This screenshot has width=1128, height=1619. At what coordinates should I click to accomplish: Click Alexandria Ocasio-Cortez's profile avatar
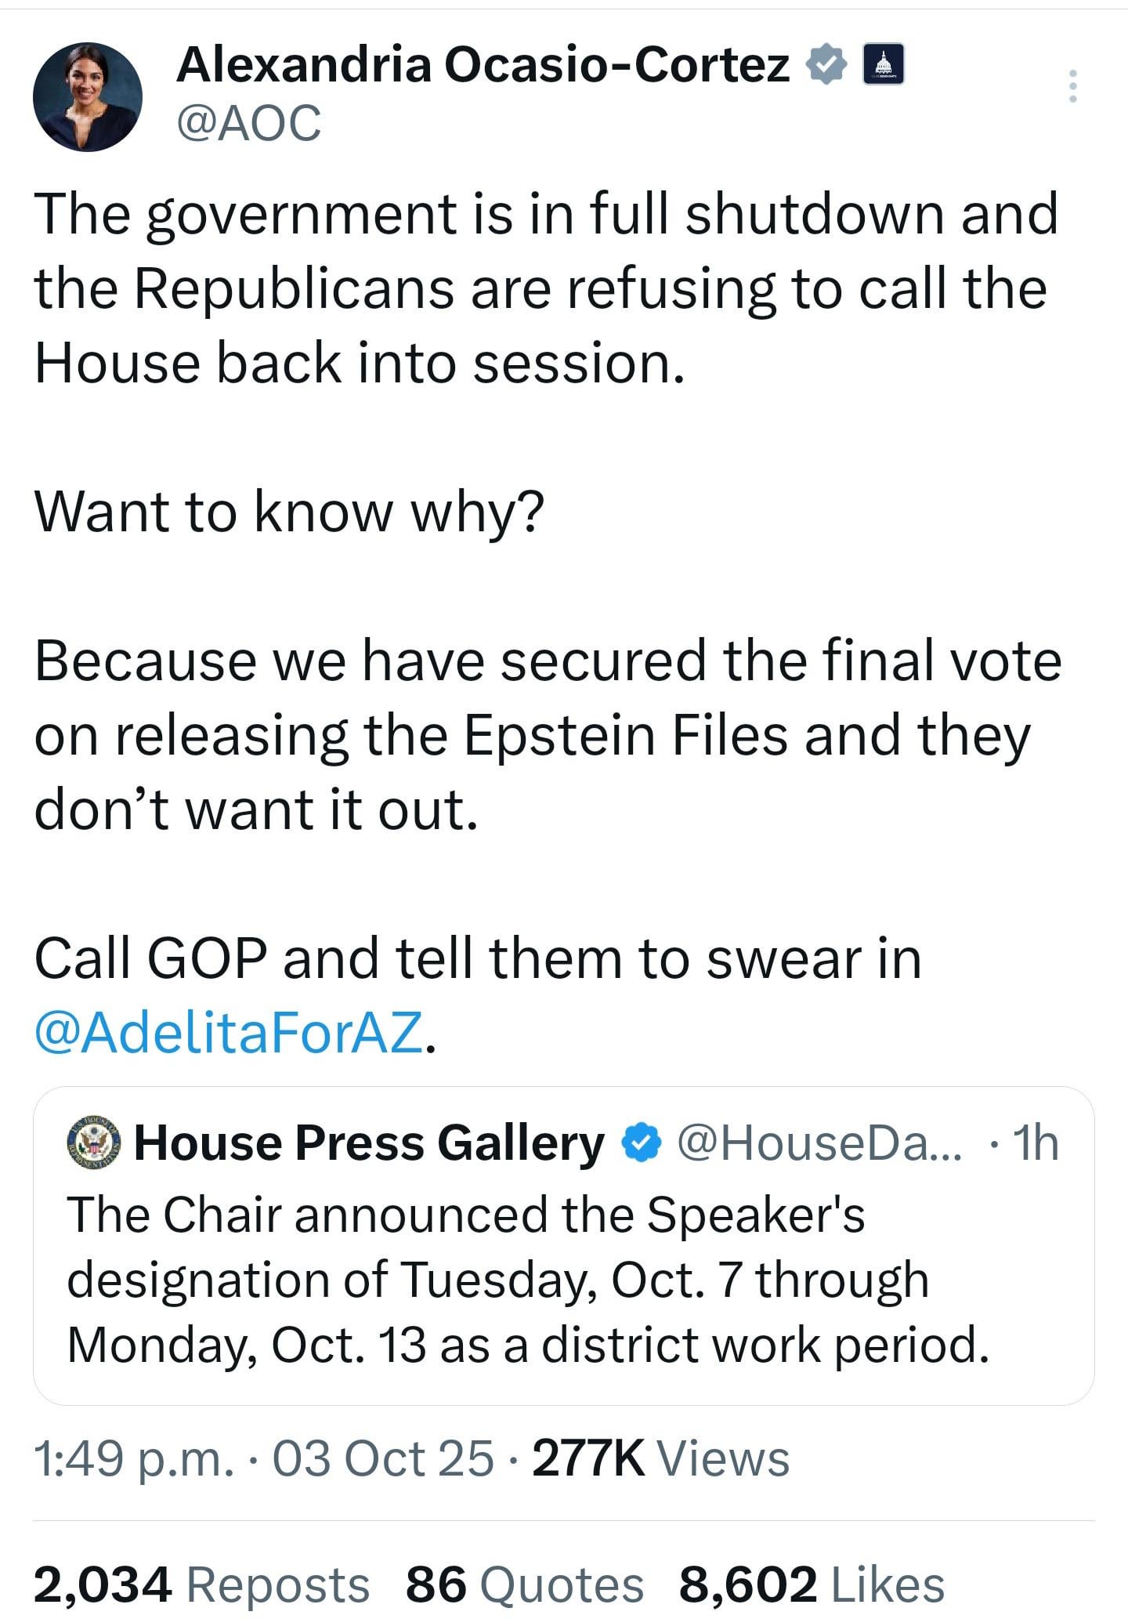87,97
